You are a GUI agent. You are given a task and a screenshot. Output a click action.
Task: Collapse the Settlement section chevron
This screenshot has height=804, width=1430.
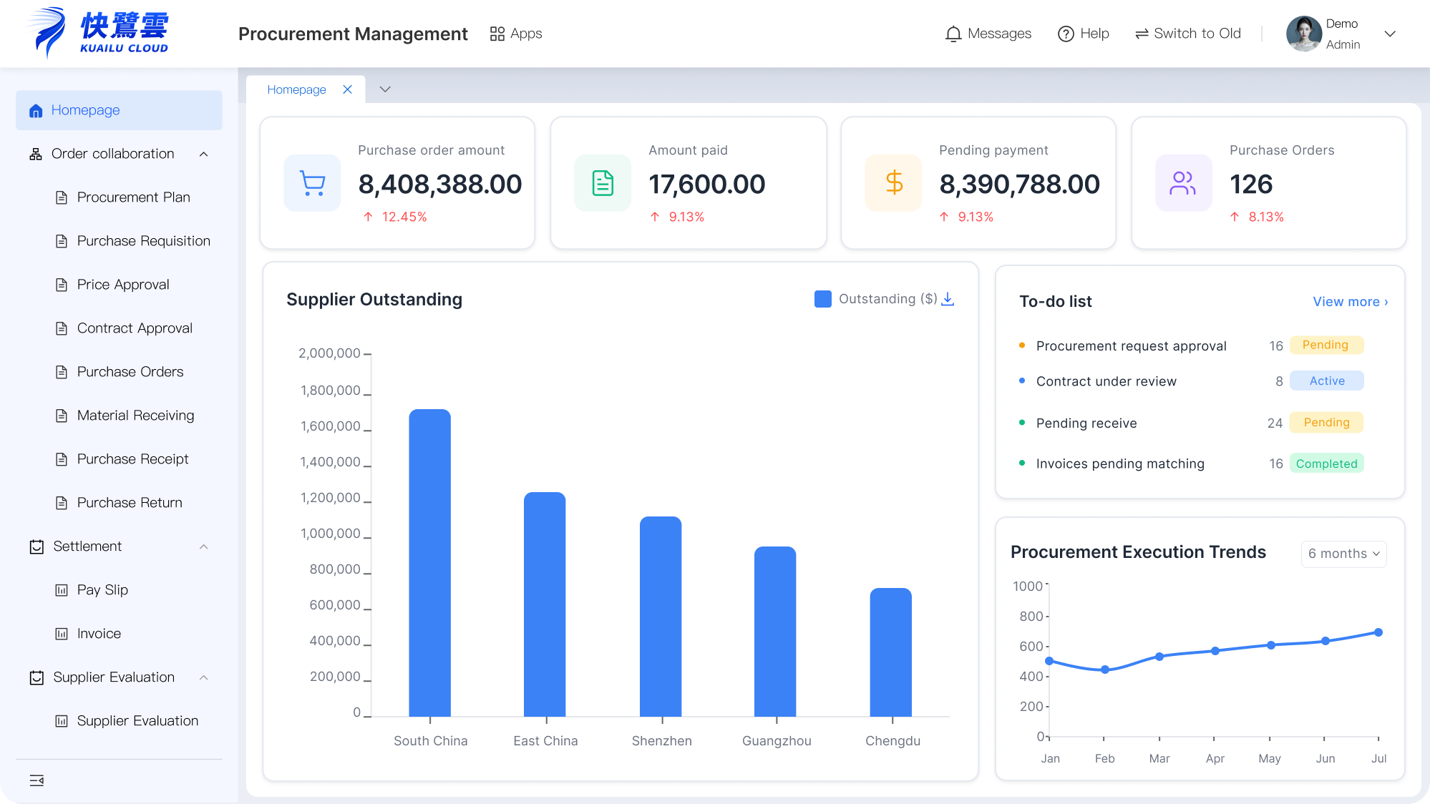tap(203, 546)
